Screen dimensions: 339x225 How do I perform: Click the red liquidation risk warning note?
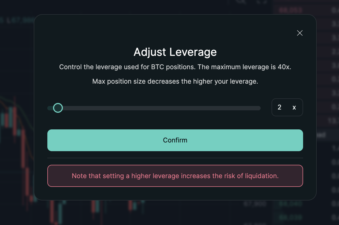(x=175, y=176)
